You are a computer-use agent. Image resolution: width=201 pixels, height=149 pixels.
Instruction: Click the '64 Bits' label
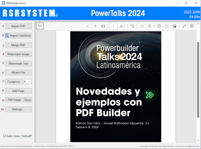point(195,17)
